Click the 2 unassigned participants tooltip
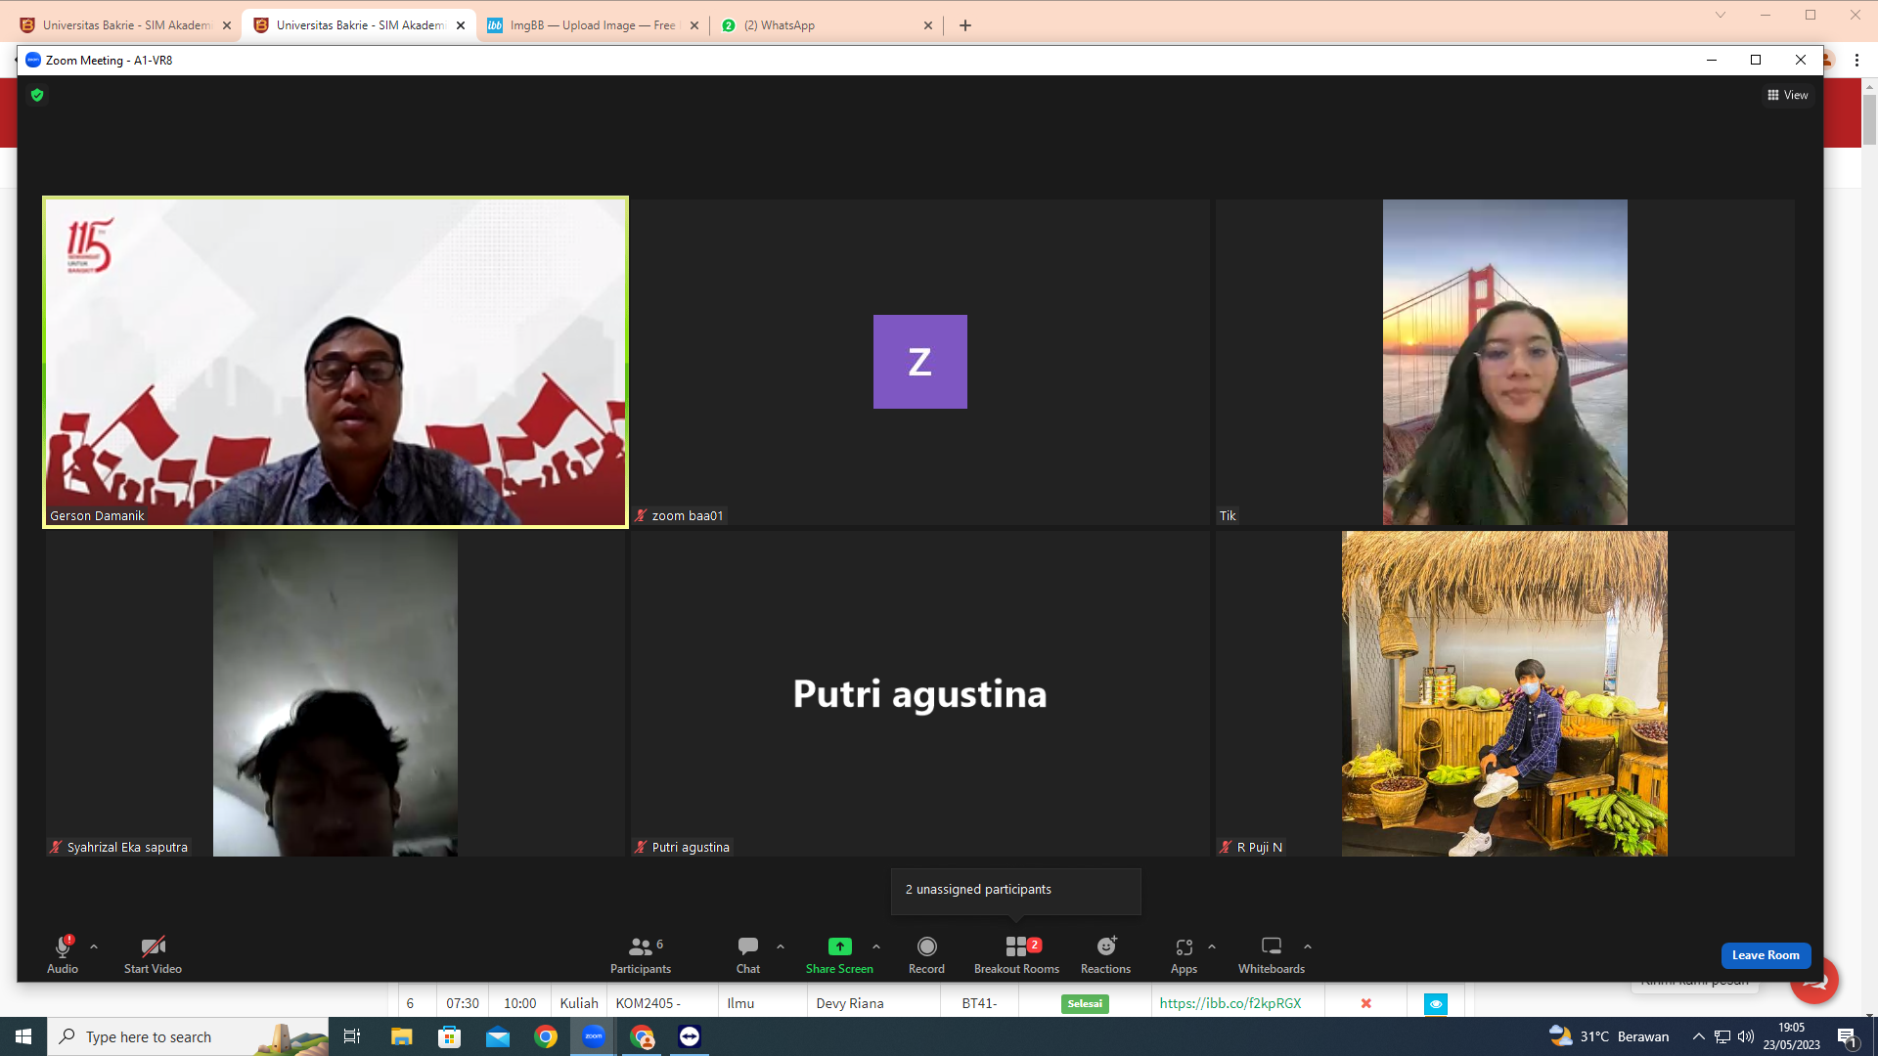Image resolution: width=1878 pixels, height=1056 pixels. coord(1015,891)
